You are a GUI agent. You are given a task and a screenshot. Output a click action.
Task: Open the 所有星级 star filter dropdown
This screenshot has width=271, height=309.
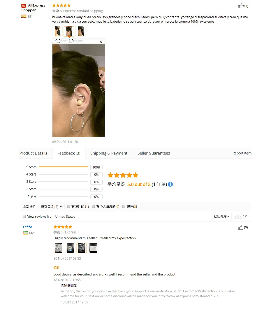point(51,207)
